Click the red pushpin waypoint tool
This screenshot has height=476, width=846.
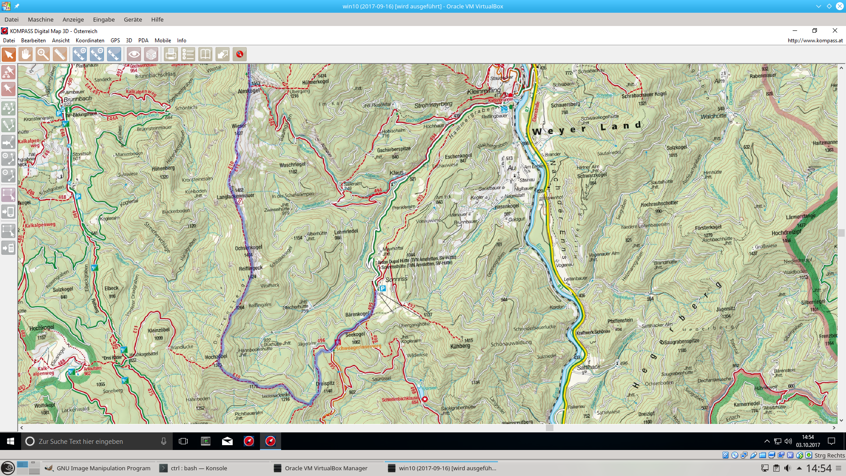click(8, 89)
